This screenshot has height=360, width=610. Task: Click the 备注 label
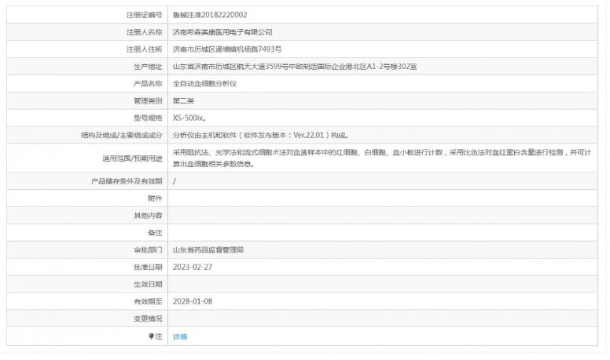tap(155, 233)
